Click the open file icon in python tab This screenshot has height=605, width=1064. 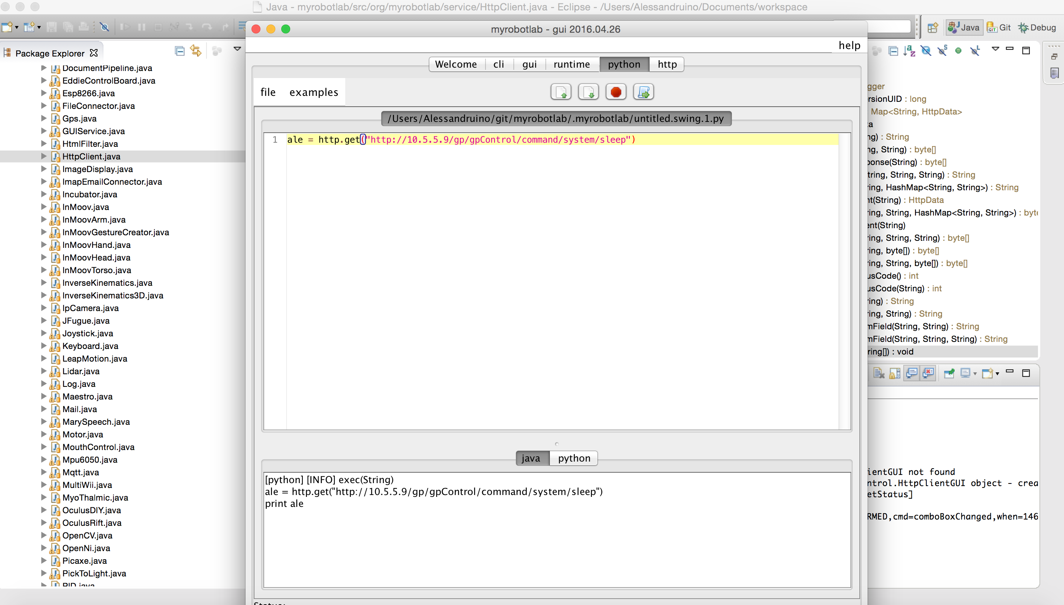click(561, 92)
